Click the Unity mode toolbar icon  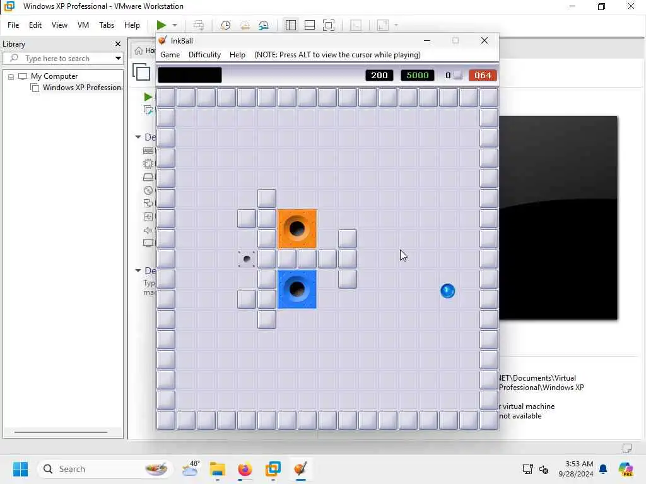(356, 25)
